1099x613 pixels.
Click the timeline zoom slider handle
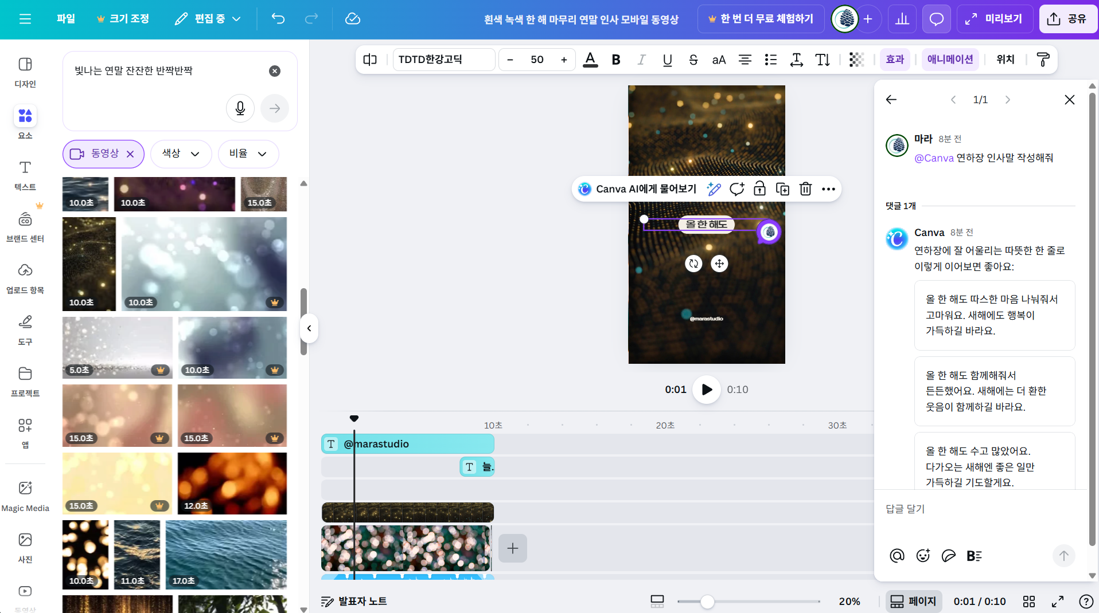pyautogui.click(x=707, y=602)
